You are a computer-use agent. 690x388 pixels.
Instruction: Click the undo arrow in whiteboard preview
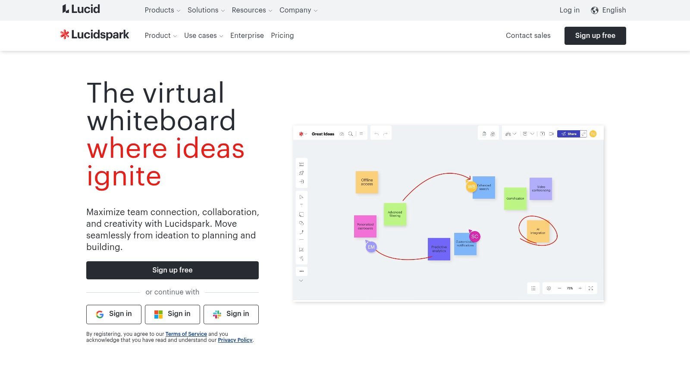[x=376, y=134]
